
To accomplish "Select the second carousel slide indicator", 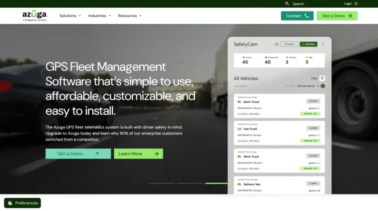I will coord(190,183).
